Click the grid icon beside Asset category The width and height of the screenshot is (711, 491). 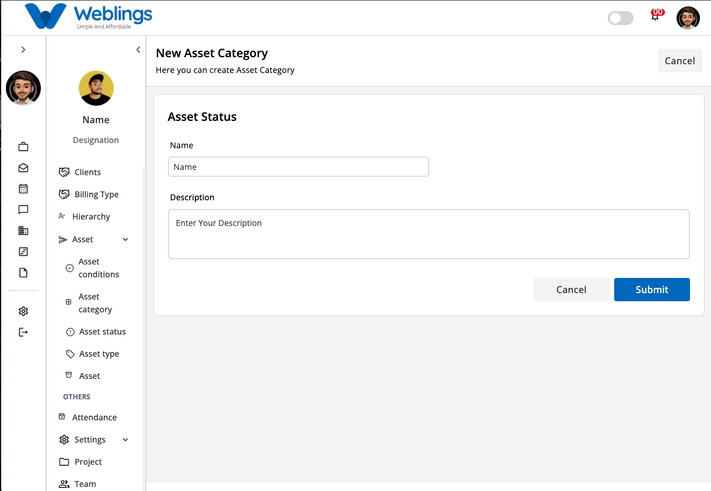(x=68, y=302)
